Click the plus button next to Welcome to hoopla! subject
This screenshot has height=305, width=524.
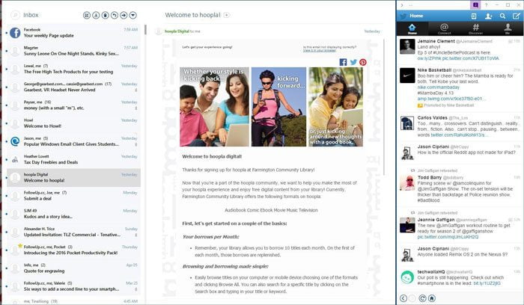(227, 15)
